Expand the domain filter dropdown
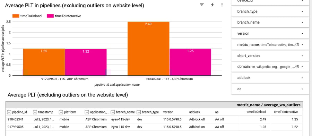Image resolution: width=312 pixels, height=136 pixels. (x=270, y=67)
